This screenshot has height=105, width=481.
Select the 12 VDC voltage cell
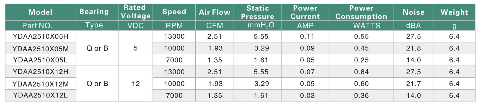point(136,84)
